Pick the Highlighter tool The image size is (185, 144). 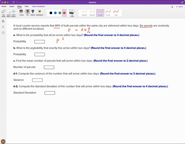coord(39,12)
